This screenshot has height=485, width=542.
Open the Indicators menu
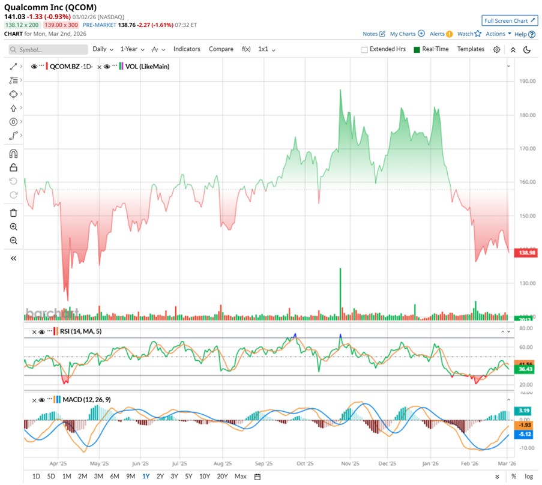click(187, 49)
